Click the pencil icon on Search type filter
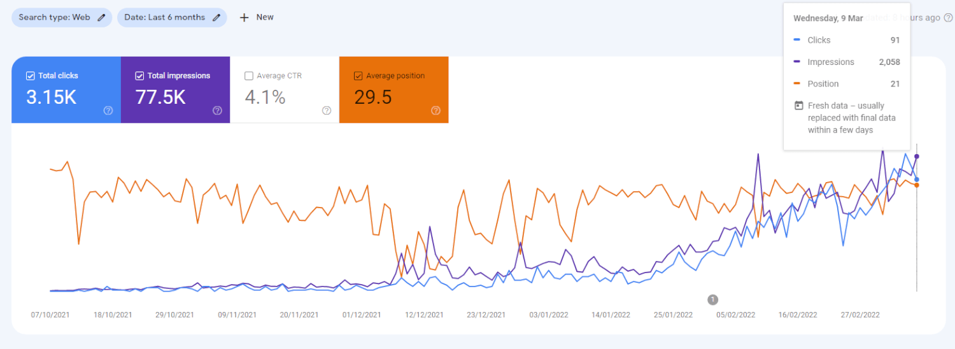Image resolution: width=955 pixels, height=349 pixels. pyautogui.click(x=101, y=18)
